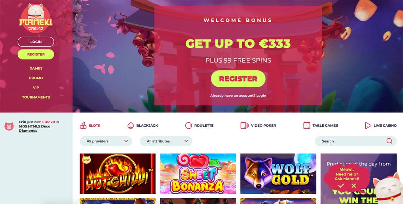Click the magnifier search icon
Viewport: 403px width, 204px height.
point(389,141)
